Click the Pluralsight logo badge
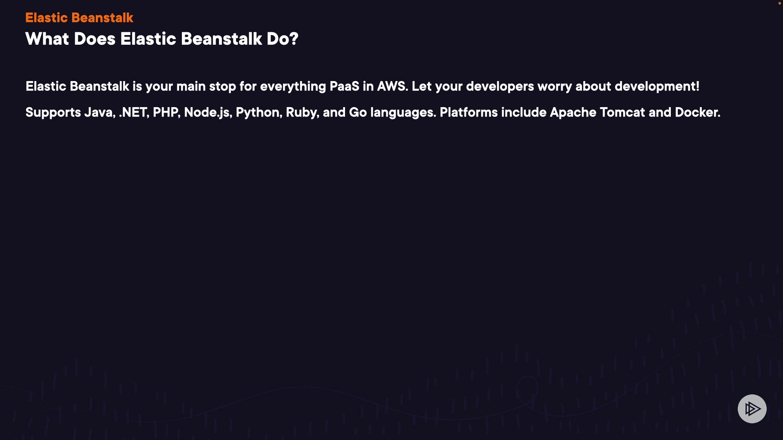This screenshot has height=440, width=783. point(752,409)
